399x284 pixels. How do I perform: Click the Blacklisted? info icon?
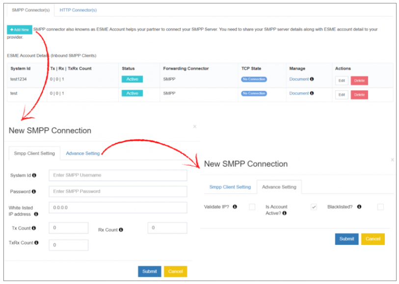coord(359,206)
